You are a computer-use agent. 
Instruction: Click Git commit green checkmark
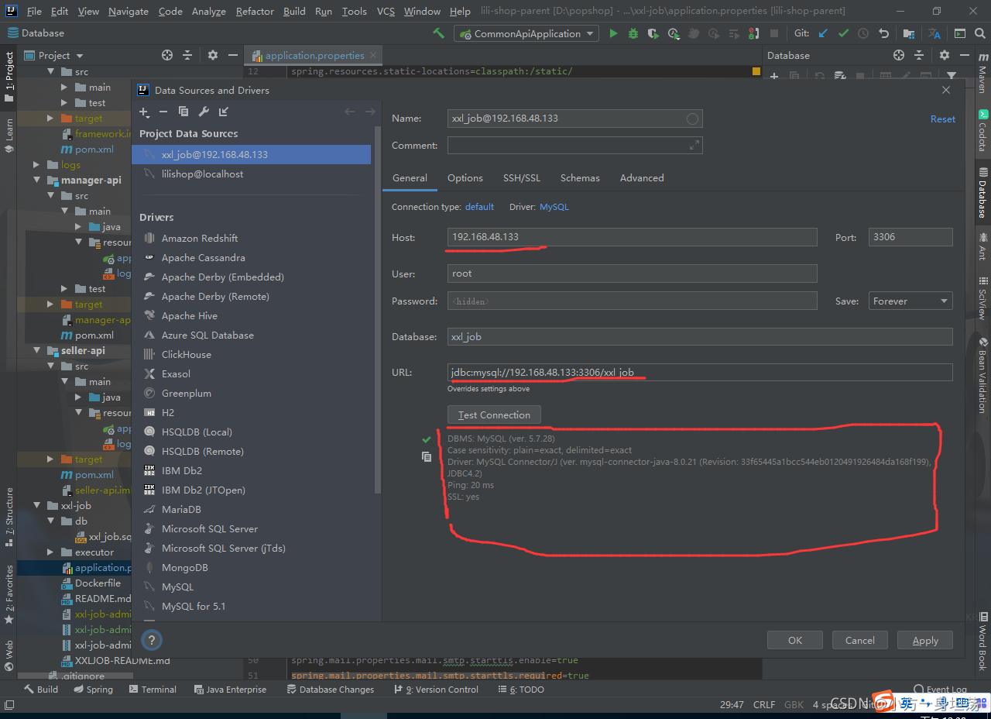pyautogui.click(x=843, y=33)
